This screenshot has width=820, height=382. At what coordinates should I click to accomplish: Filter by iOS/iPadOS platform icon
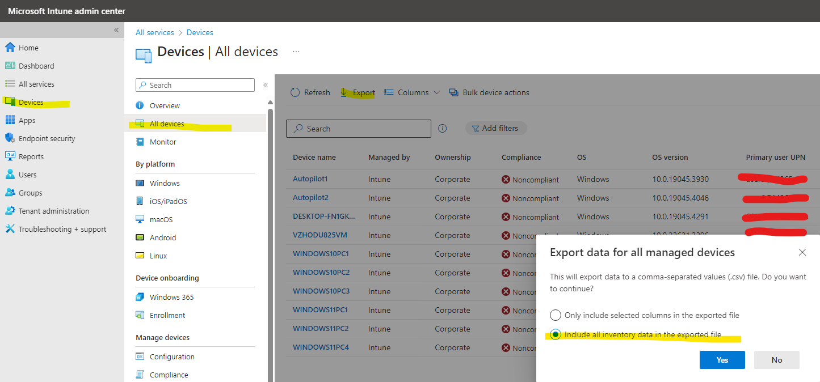pyautogui.click(x=140, y=201)
